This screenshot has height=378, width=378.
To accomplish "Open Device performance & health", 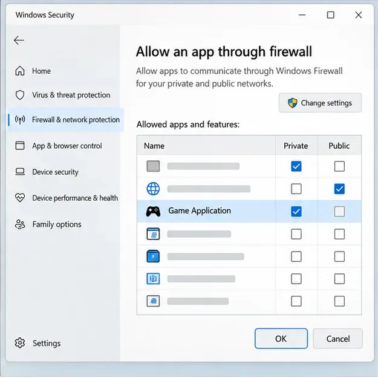I will pos(75,198).
